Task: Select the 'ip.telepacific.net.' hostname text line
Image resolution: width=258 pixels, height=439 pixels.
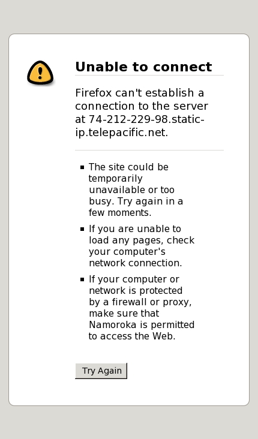Action: point(122,133)
